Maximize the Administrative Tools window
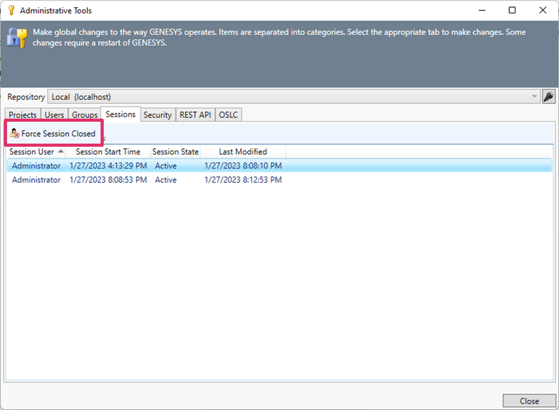The width and height of the screenshot is (559, 410). tap(512, 10)
